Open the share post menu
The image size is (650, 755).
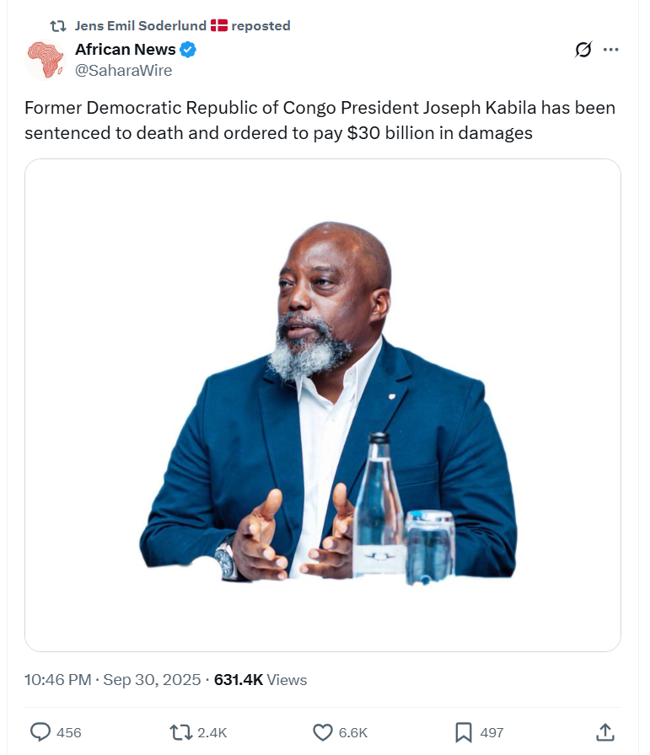(x=604, y=731)
